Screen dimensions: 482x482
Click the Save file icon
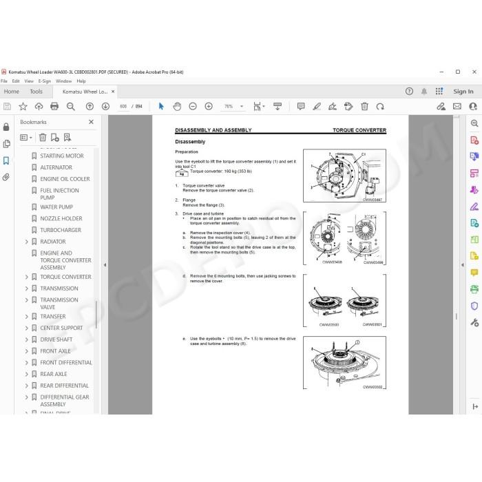[x=7, y=106]
